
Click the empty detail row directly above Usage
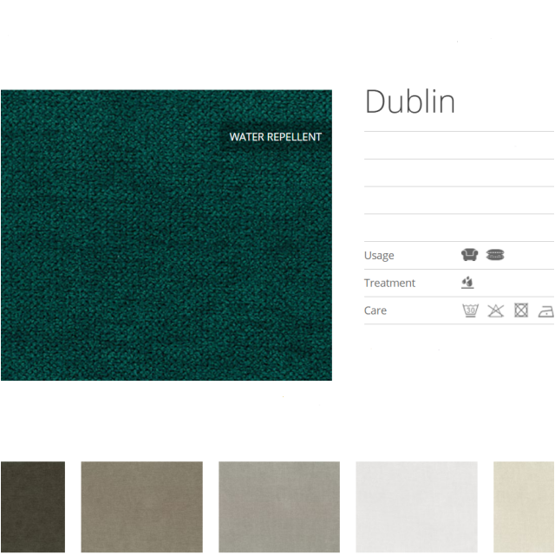tap(459, 228)
